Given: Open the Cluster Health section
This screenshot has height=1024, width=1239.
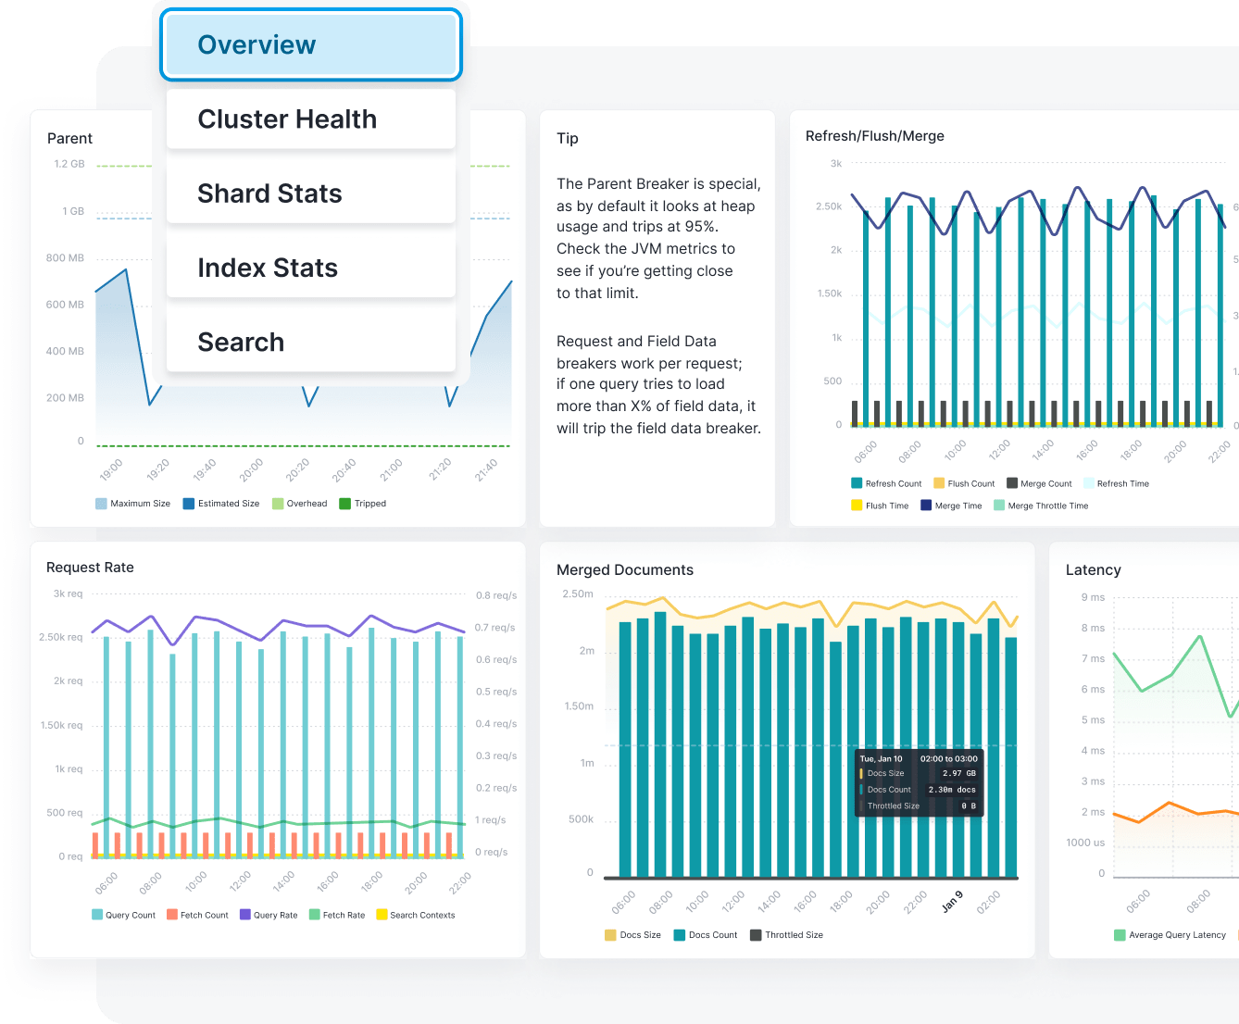Looking at the screenshot, I should (310, 119).
